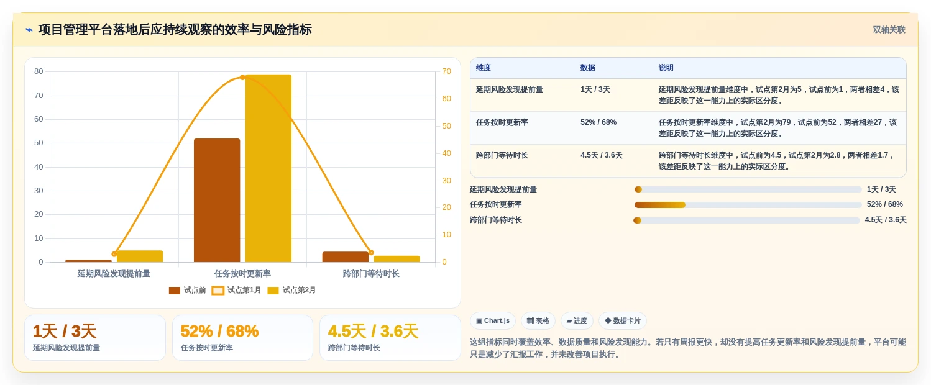
Task: Toggle the 试点第2月 legend item
Action: click(x=291, y=290)
